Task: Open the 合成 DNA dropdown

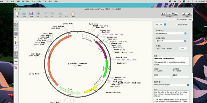Action: click(160, 24)
